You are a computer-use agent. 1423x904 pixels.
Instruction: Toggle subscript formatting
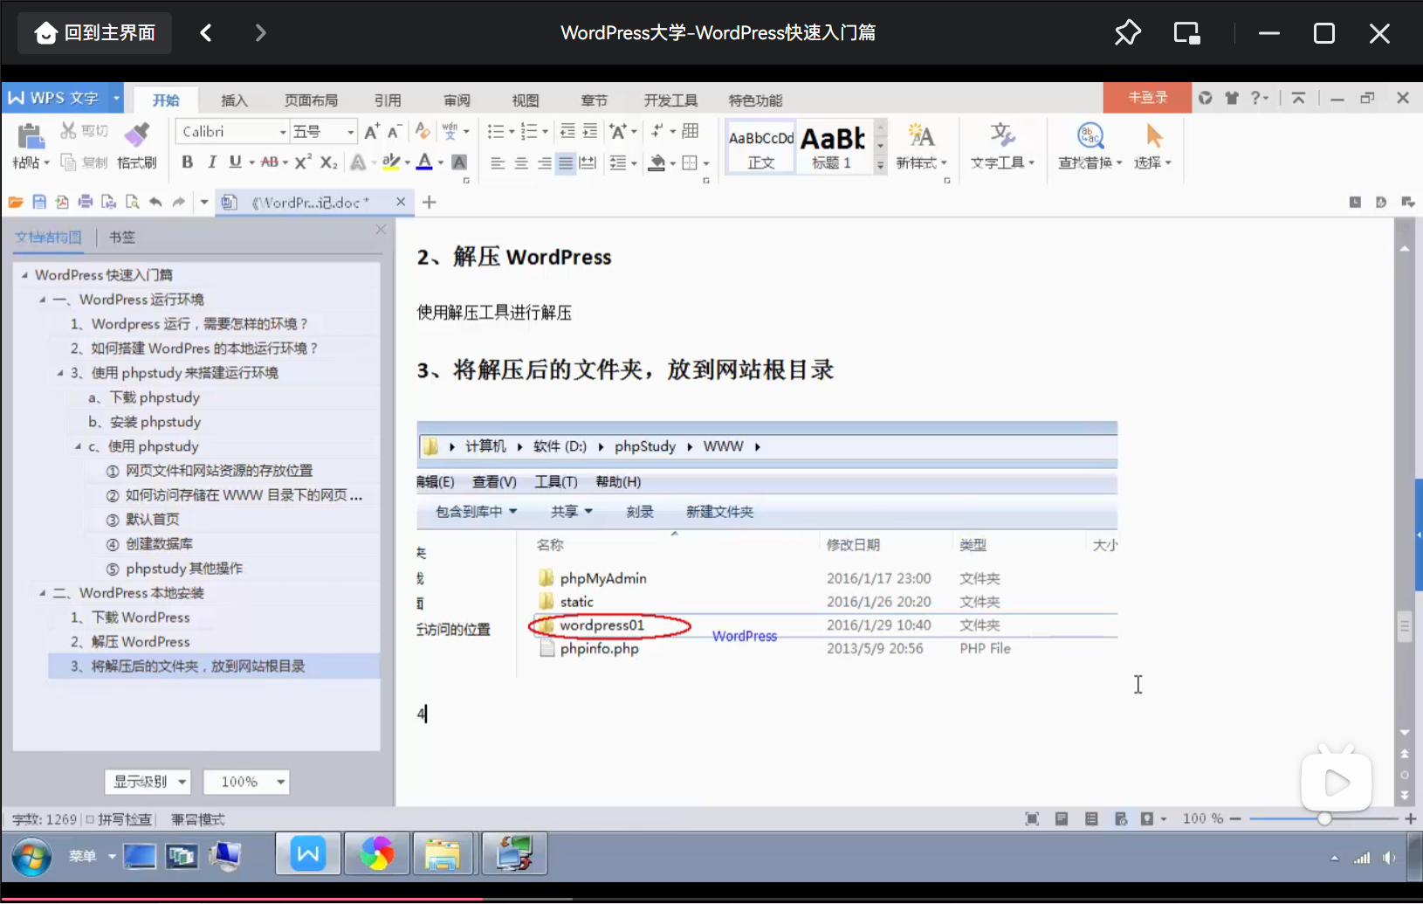328,162
